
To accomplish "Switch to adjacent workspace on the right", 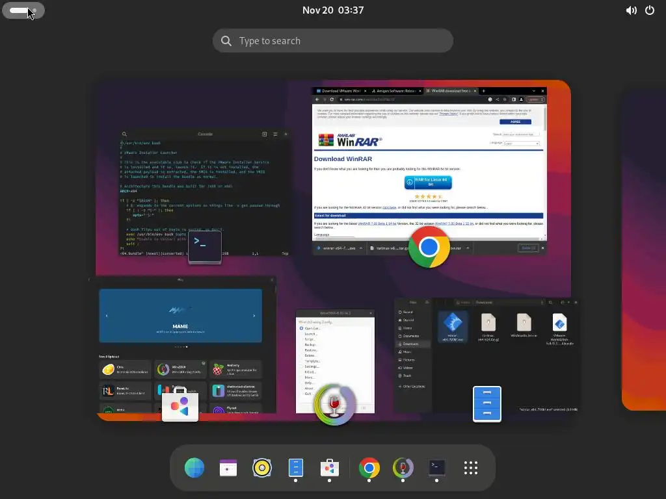I will pyautogui.click(x=644, y=250).
